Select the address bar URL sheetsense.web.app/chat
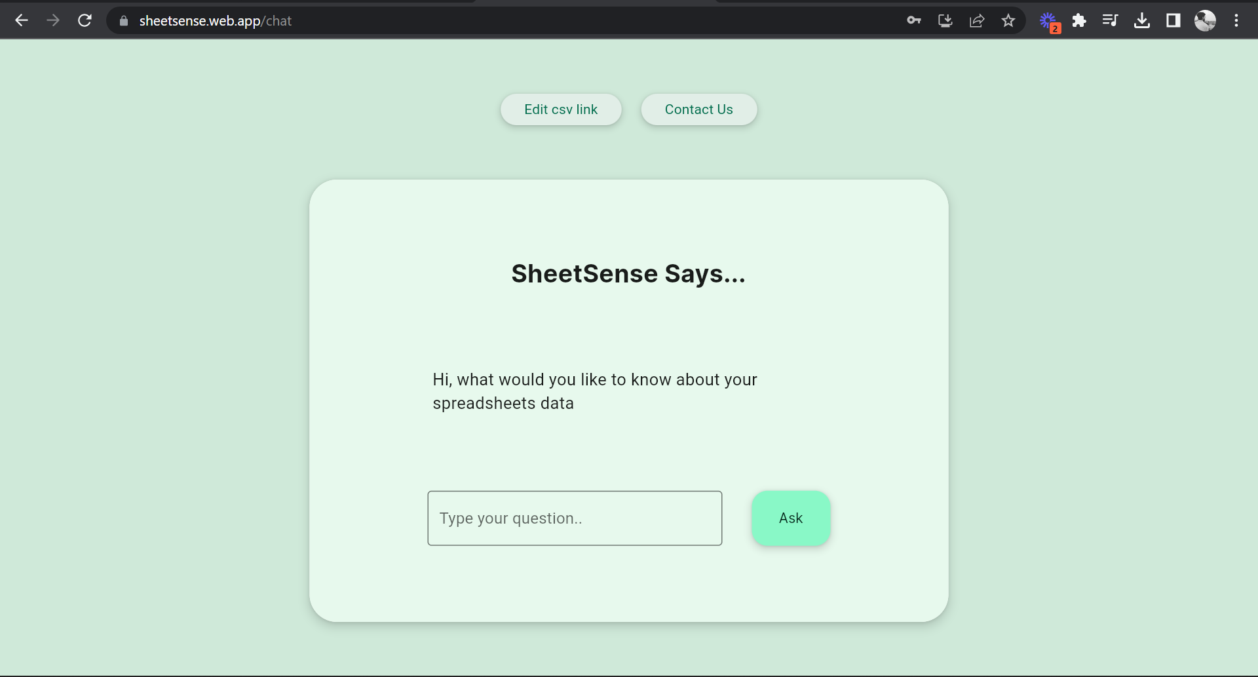The width and height of the screenshot is (1258, 677). (216, 21)
